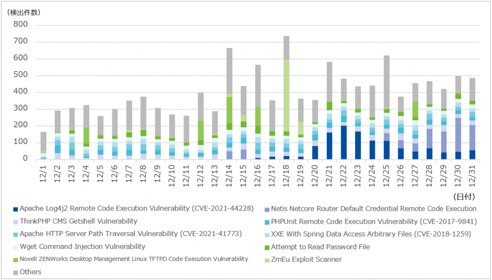Click the dark blue Log4j2 segment on 12/21 bar
Viewport: 492px width, 280px height.
pyautogui.click(x=329, y=146)
